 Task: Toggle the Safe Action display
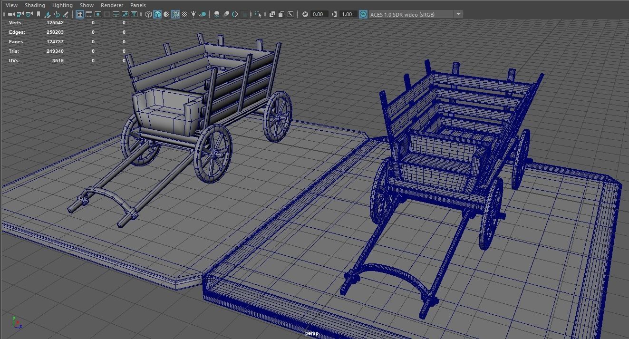[125, 14]
